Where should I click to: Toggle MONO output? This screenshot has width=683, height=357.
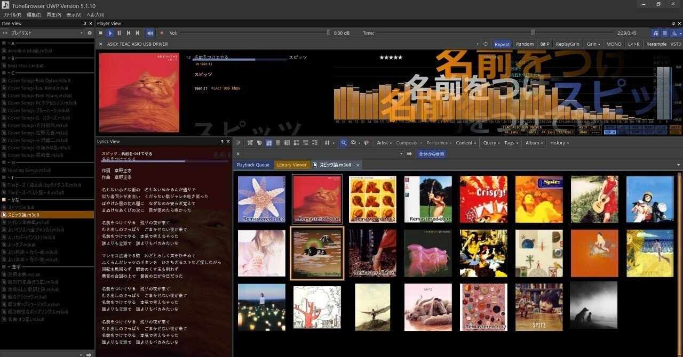pos(614,44)
